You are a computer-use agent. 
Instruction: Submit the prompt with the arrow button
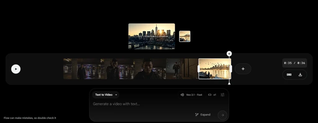[x=222, y=115]
